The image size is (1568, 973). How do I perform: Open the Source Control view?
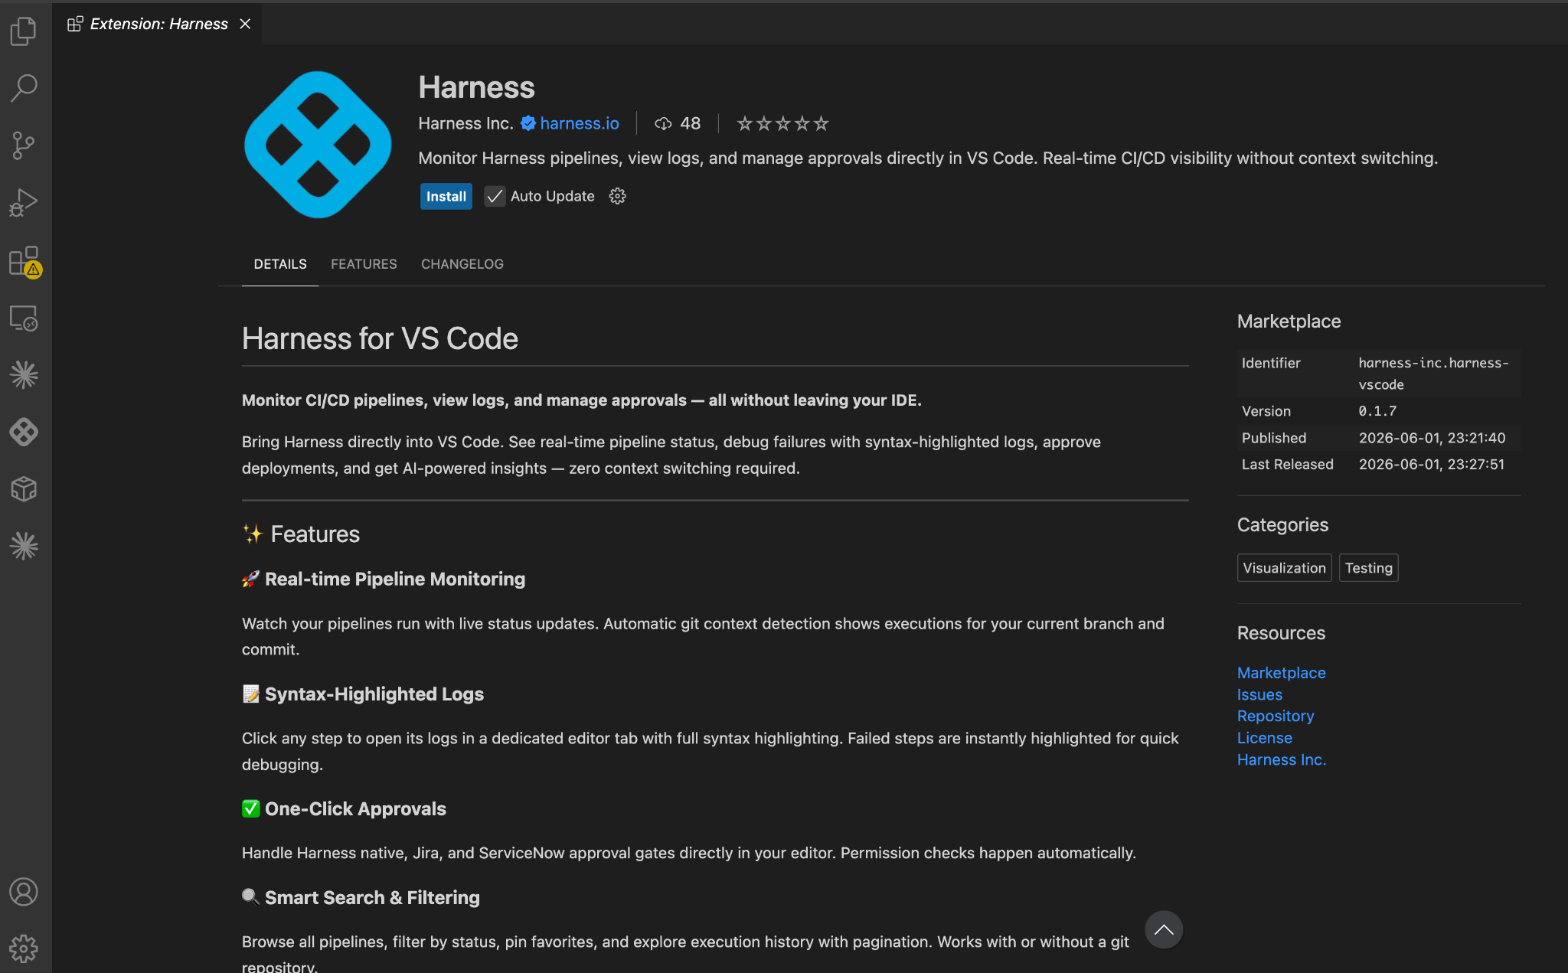[x=24, y=145]
